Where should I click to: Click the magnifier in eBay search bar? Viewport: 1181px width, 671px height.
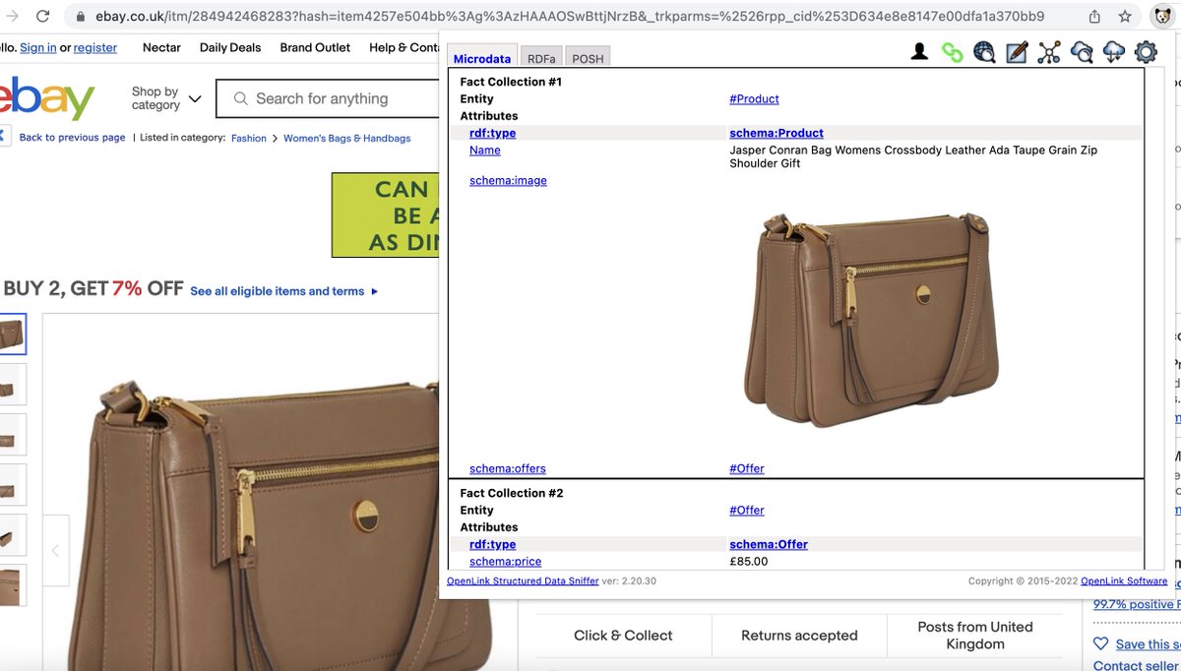pos(239,98)
